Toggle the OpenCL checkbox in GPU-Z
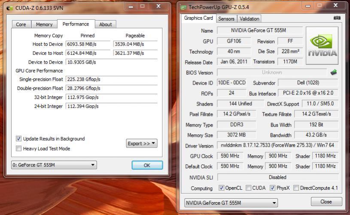 click(221, 188)
